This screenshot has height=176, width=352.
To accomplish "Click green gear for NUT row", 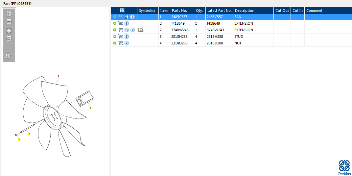I will (x=115, y=43).
